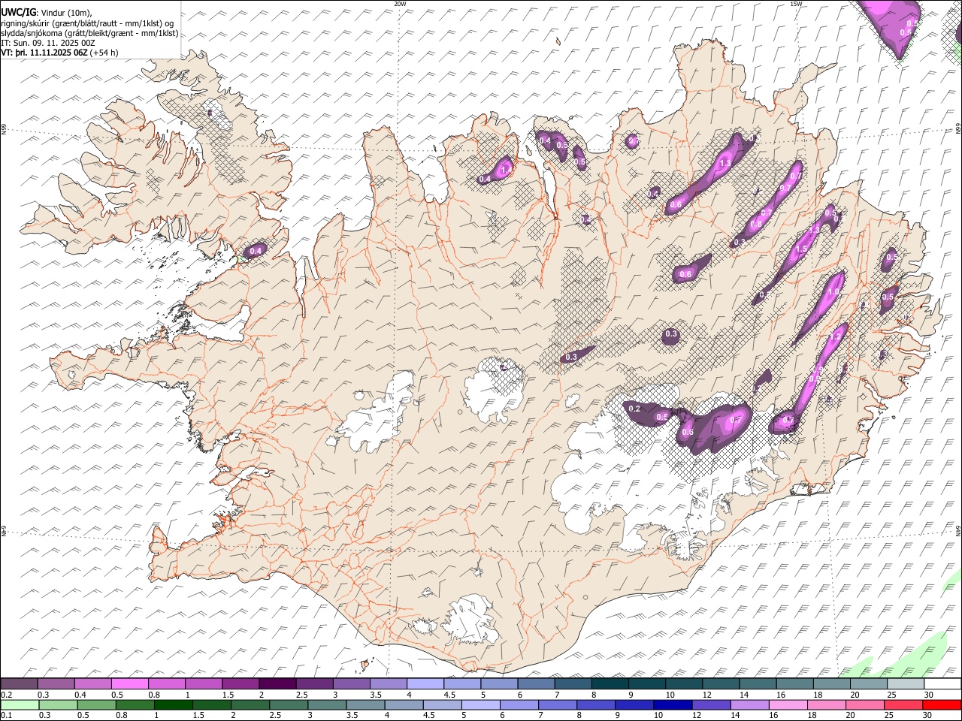The height and width of the screenshot is (721, 962).
Task: Select the pale gray 25 swatch, top legend row
Action: (906, 683)
